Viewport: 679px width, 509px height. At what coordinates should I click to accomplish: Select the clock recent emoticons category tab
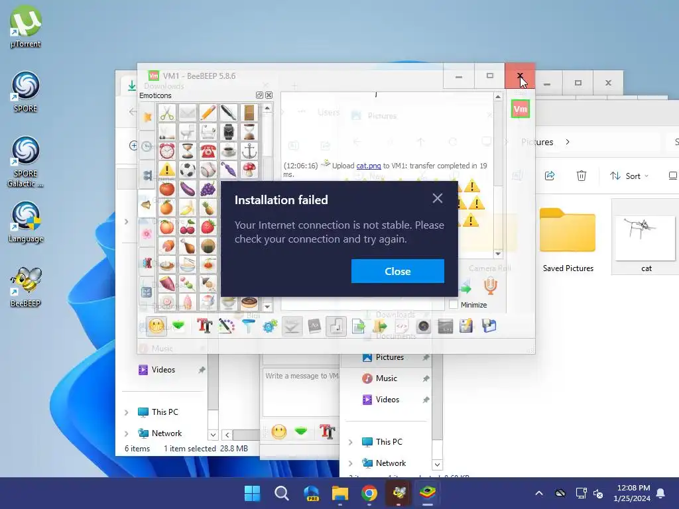coord(147,146)
